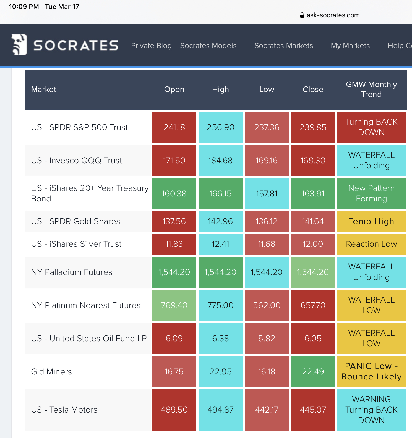The width and height of the screenshot is (412, 438).
Task: Open the NY Palladium Futures market
Action: tap(72, 272)
